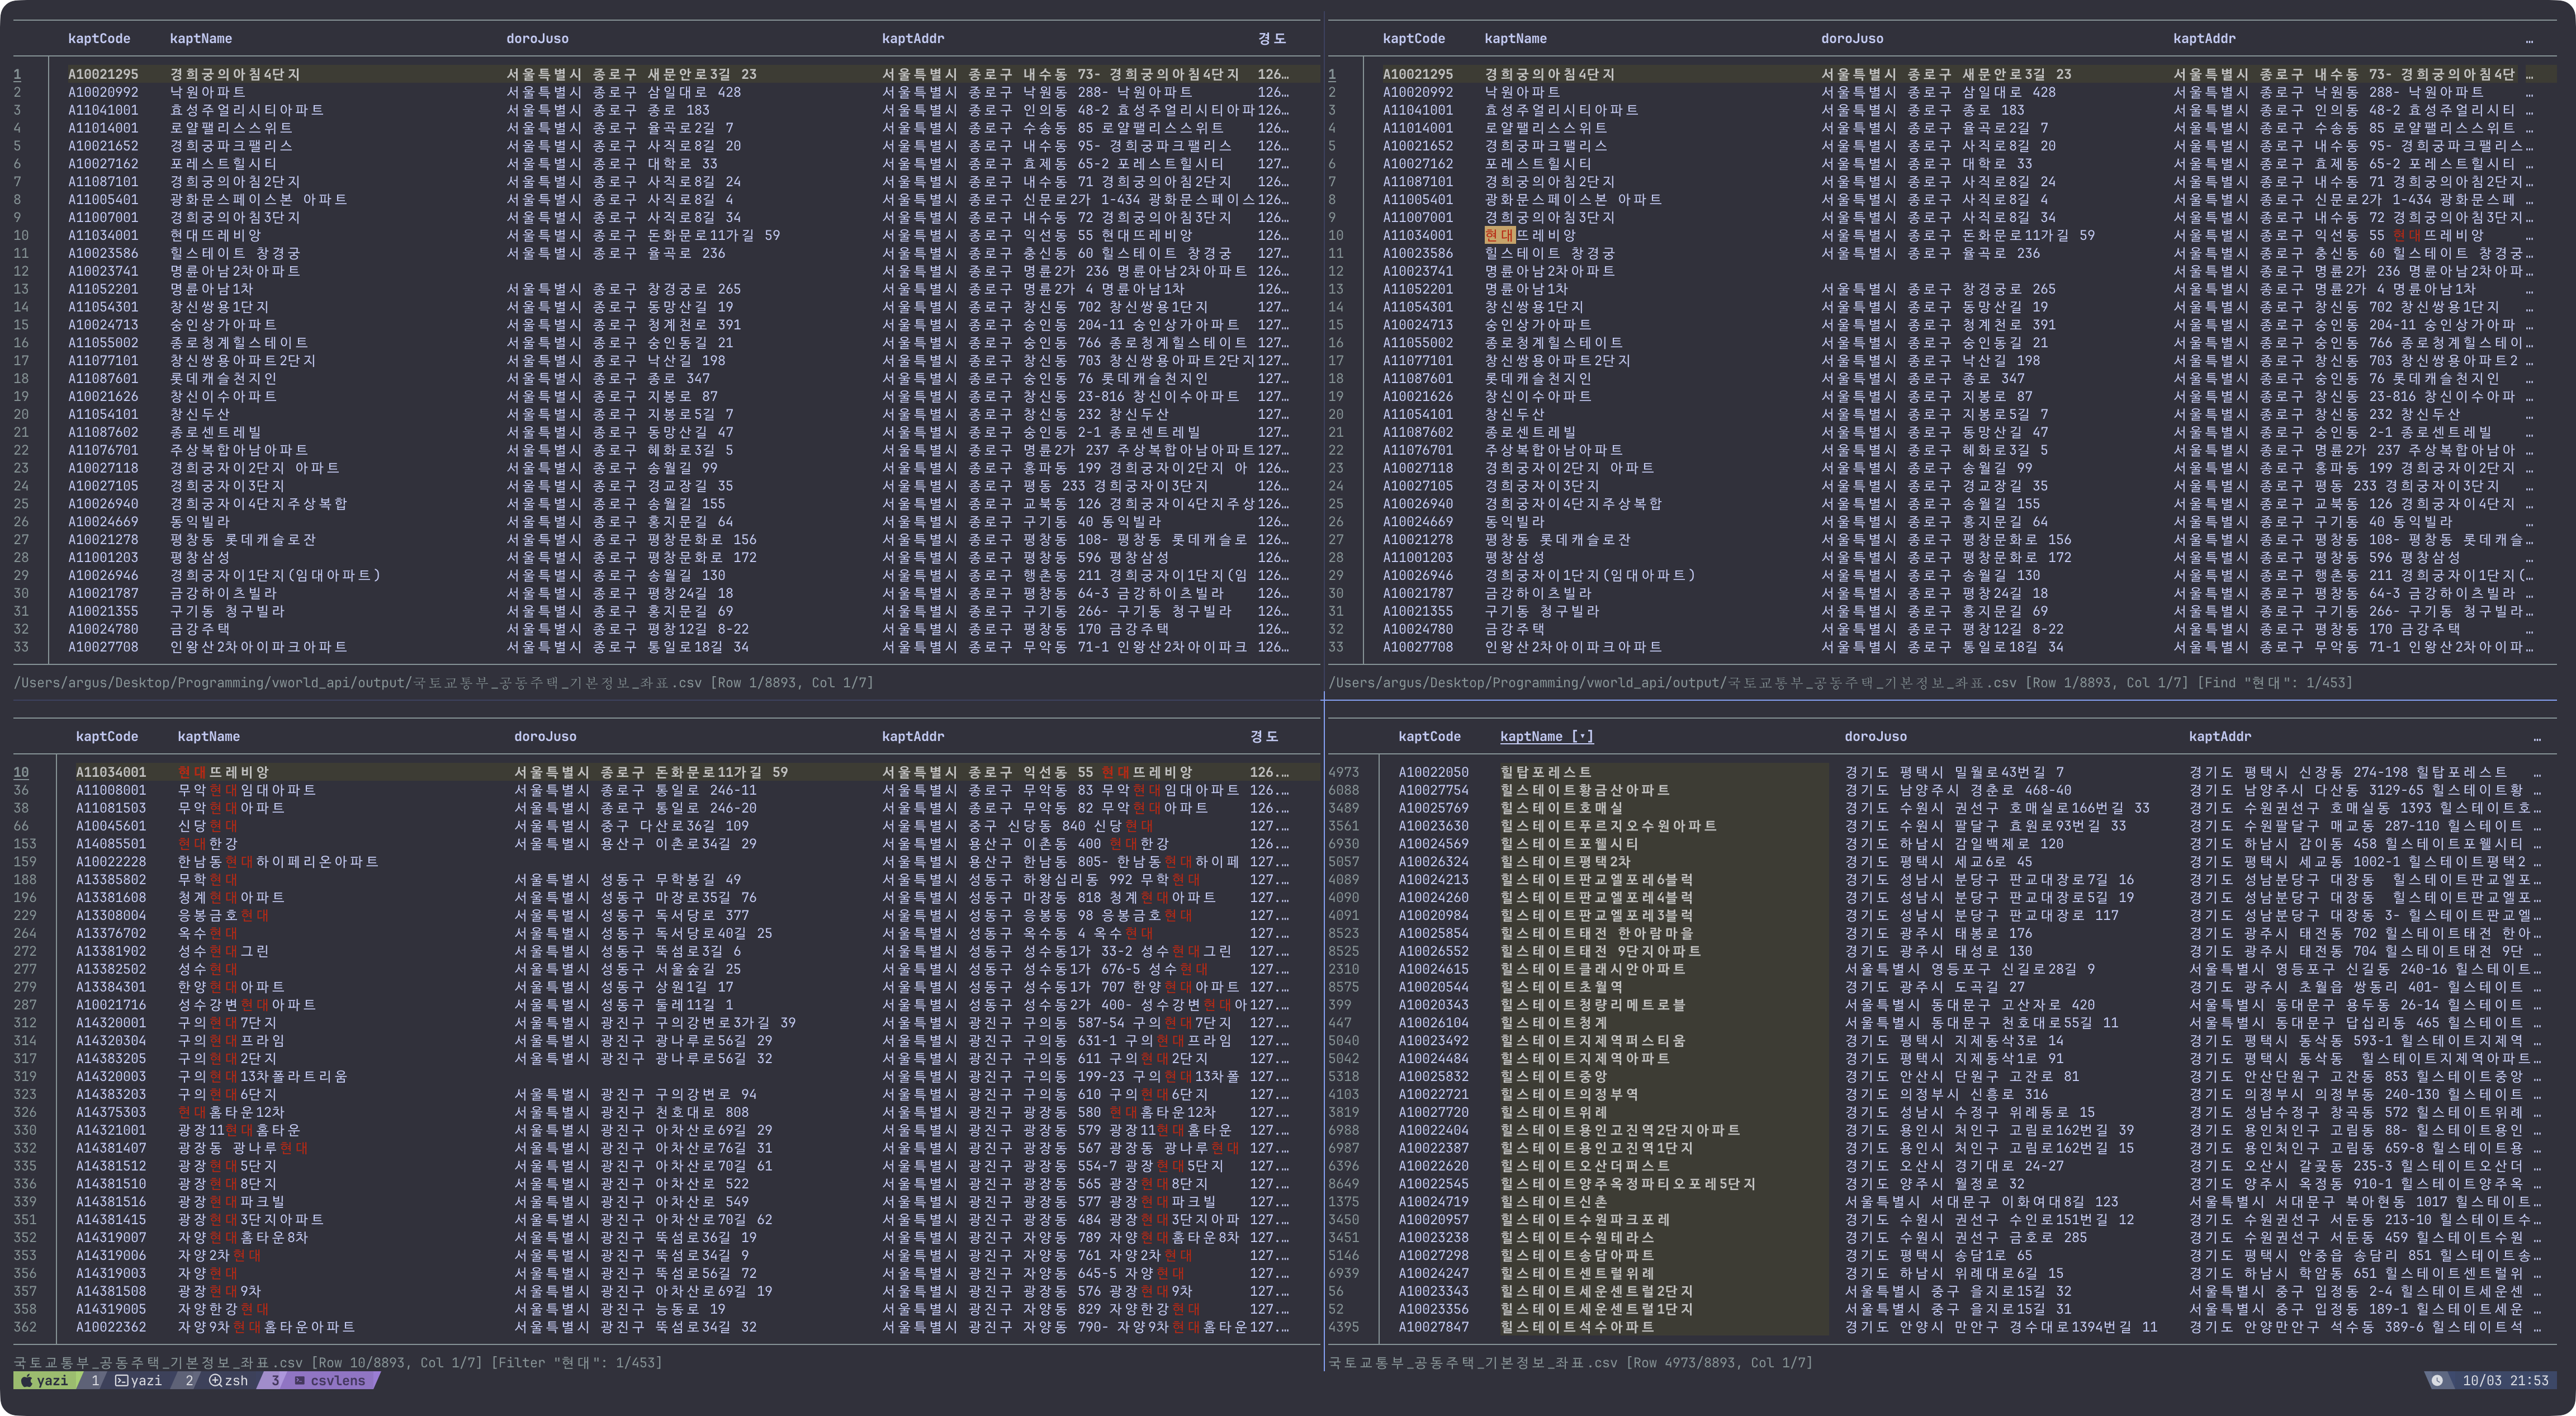Viewport: 2576px width, 1416px height.
Task: Click the 경도 header in top-left pane
Action: pos(1271,39)
